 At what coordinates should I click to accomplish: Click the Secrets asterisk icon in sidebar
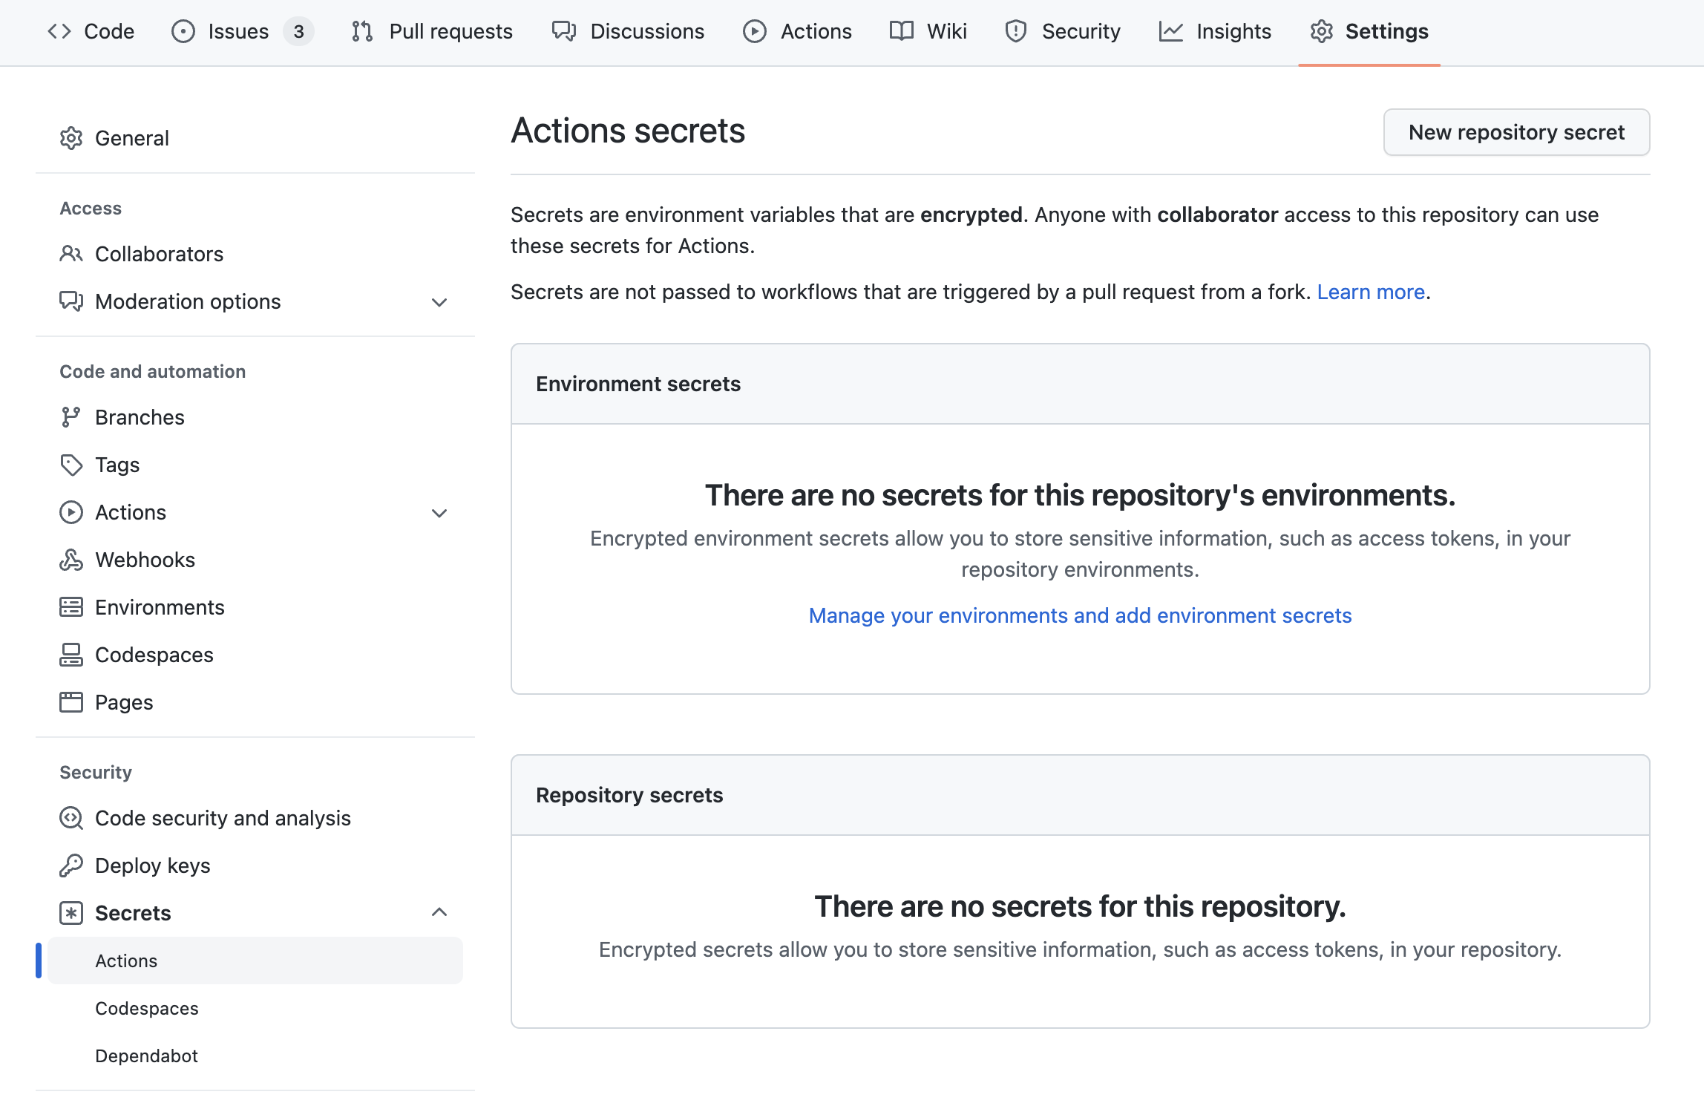[71, 912]
